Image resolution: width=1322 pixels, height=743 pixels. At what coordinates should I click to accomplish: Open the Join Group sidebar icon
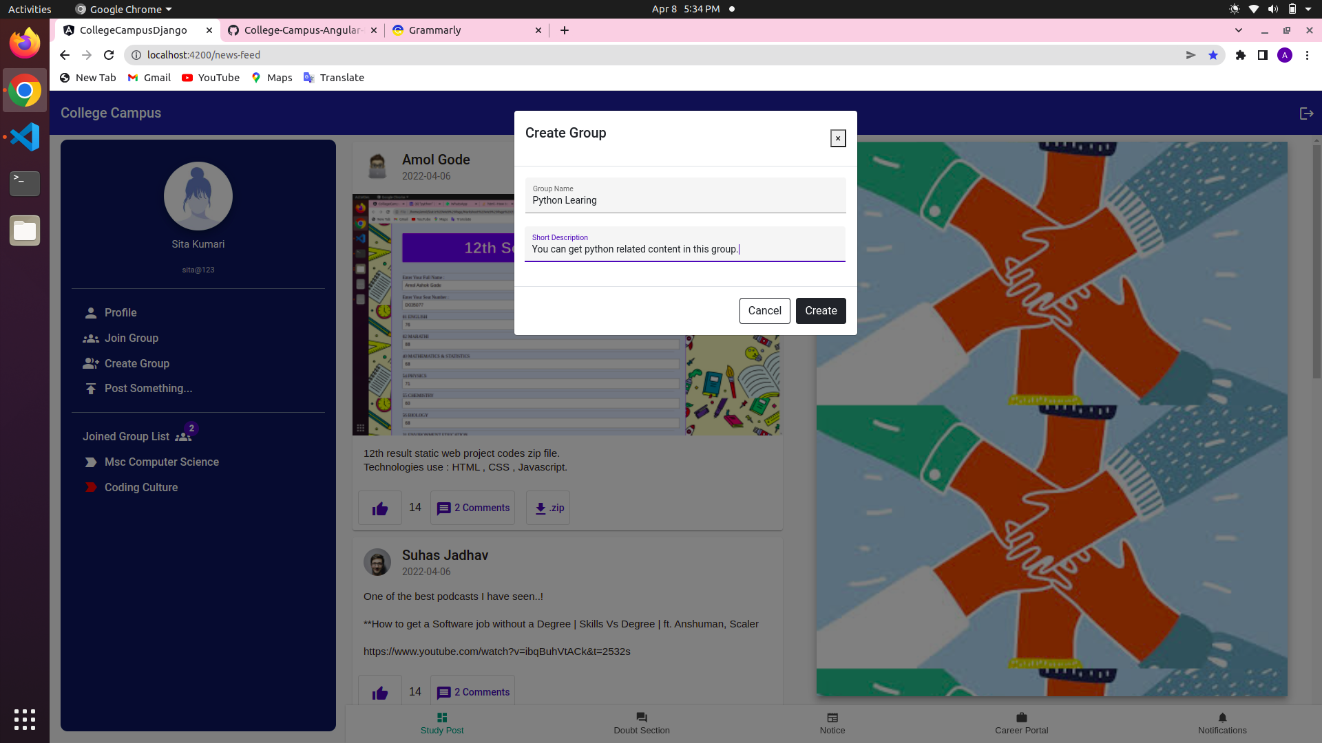click(x=91, y=338)
